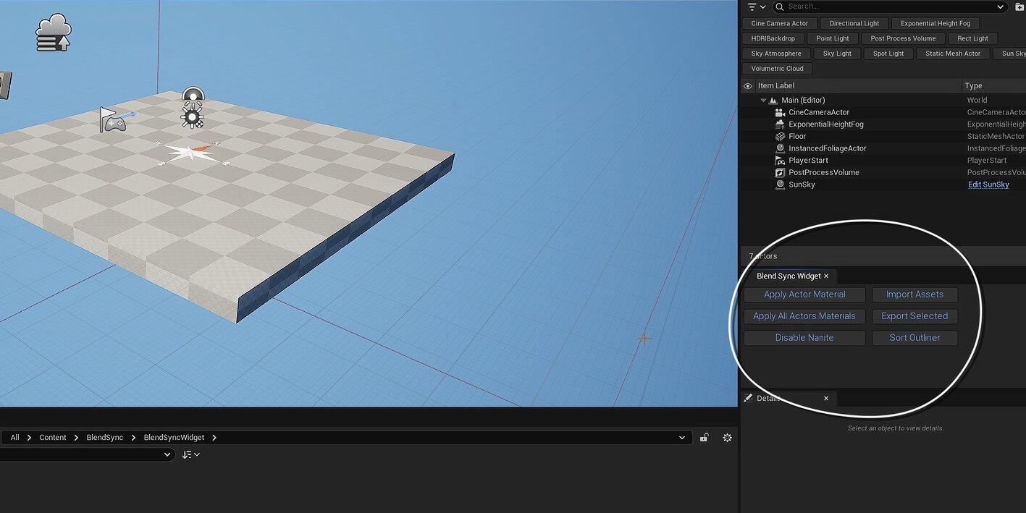Click the Floor static mesh icon
Image resolution: width=1026 pixels, height=513 pixels.
click(x=780, y=137)
